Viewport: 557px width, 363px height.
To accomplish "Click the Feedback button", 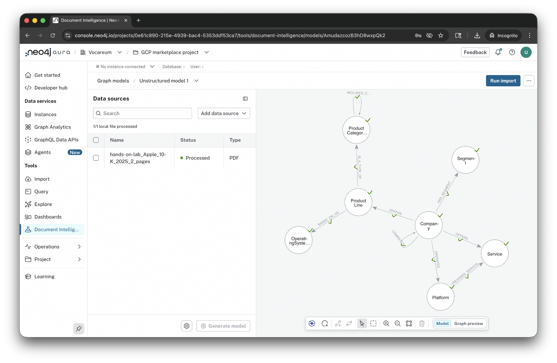I will tap(475, 52).
